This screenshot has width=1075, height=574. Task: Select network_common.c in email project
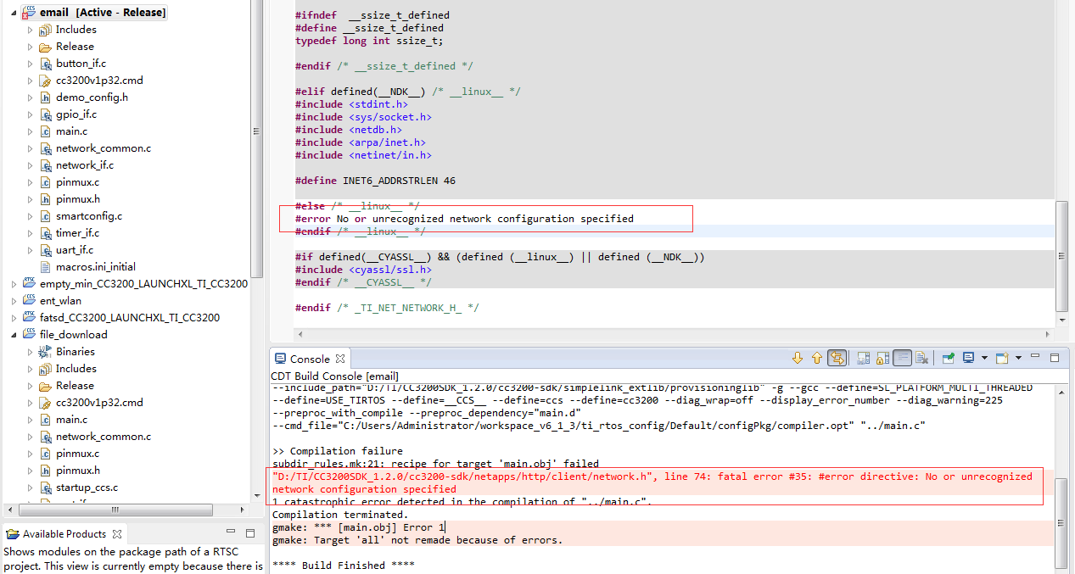tap(104, 148)
